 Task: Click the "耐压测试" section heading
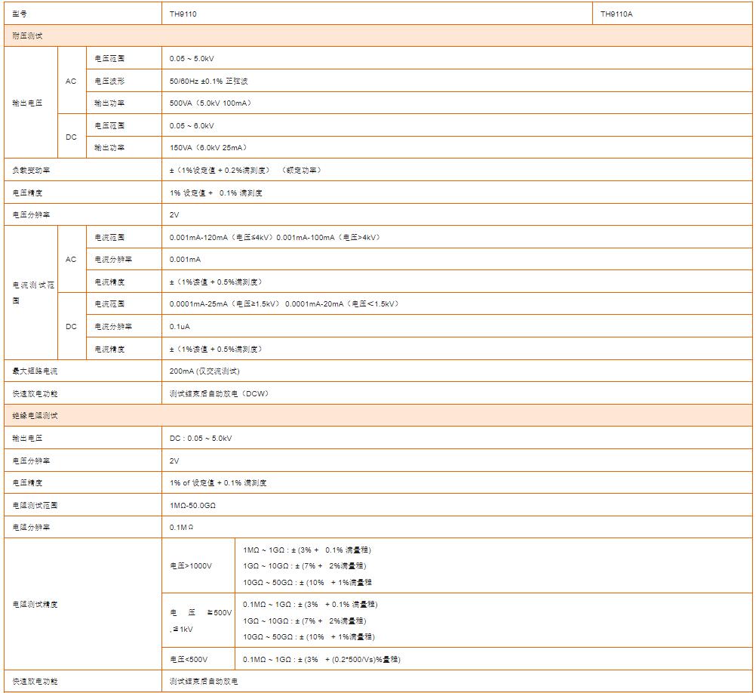click(x=27, y=35)
